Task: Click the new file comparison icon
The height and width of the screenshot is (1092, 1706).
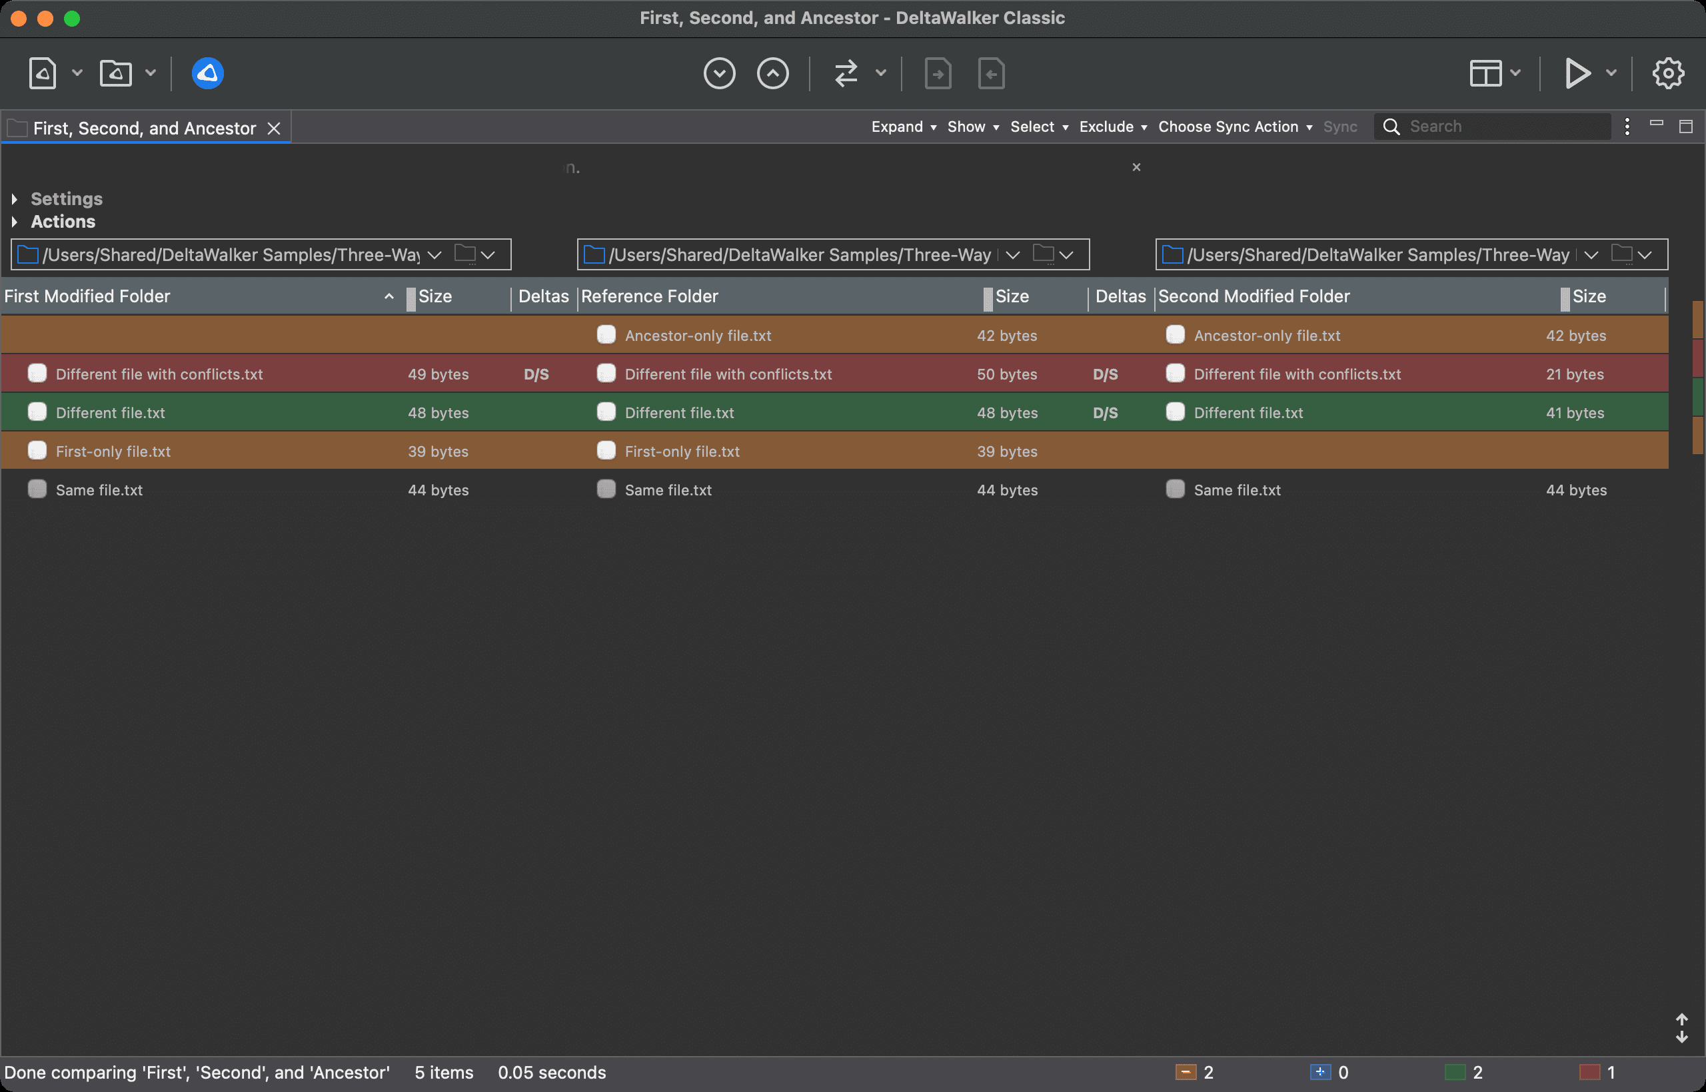Action: pos(43,73)
